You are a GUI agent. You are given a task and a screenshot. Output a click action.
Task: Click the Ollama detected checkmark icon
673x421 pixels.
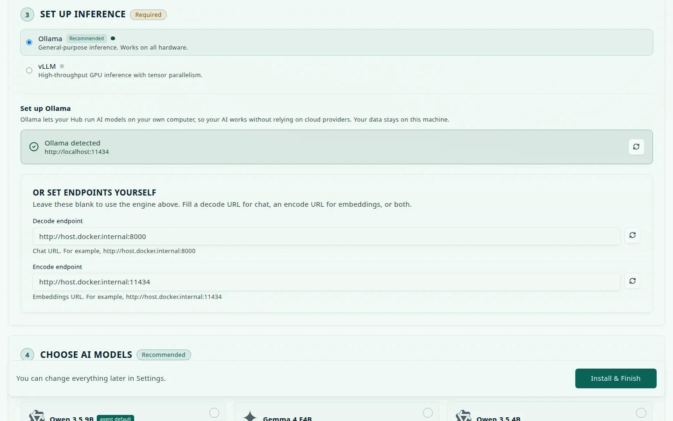[x=34, y=147]
